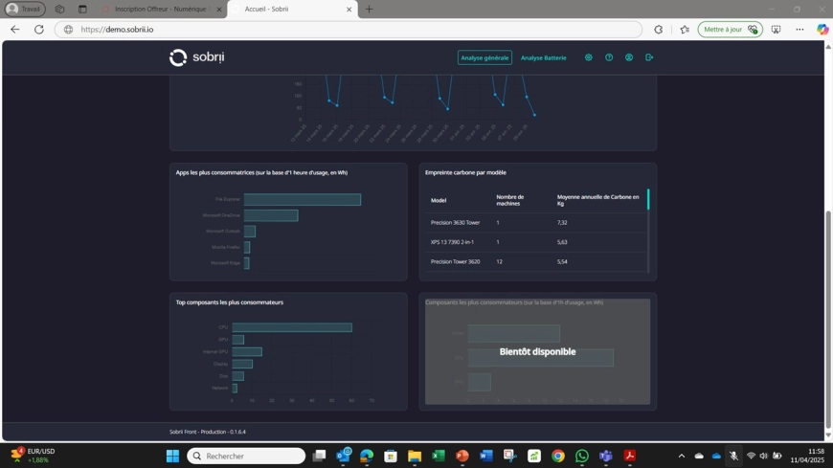The image size is (833, 468).
Task: Click the carbon value 7,32
Action: (x=562, y=223)
